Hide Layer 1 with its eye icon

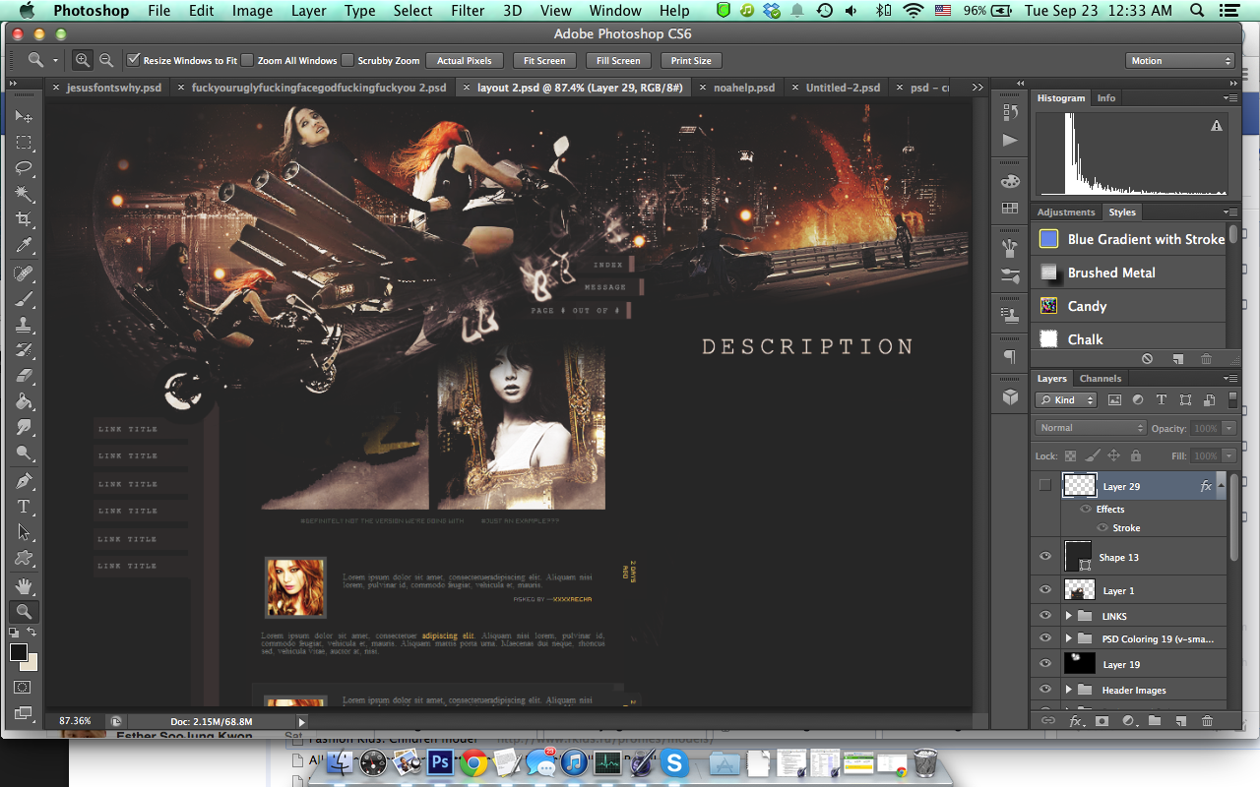pyautogui.click(x=1045, y=590)
